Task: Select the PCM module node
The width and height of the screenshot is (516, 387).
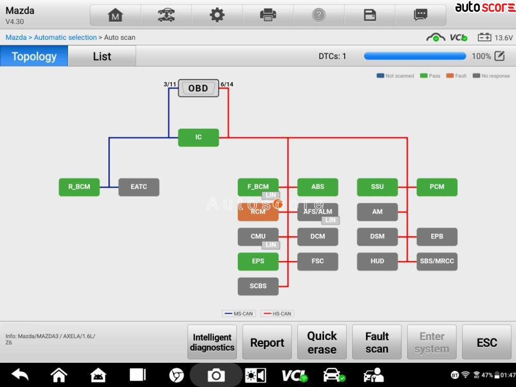Action: click(x=437, y=187)
